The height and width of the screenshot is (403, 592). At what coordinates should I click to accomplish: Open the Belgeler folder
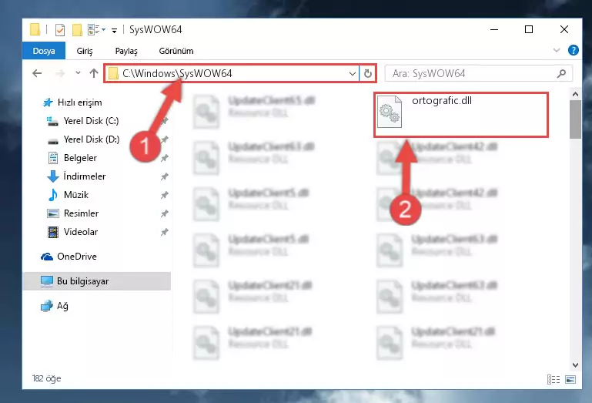click(72, 158)
